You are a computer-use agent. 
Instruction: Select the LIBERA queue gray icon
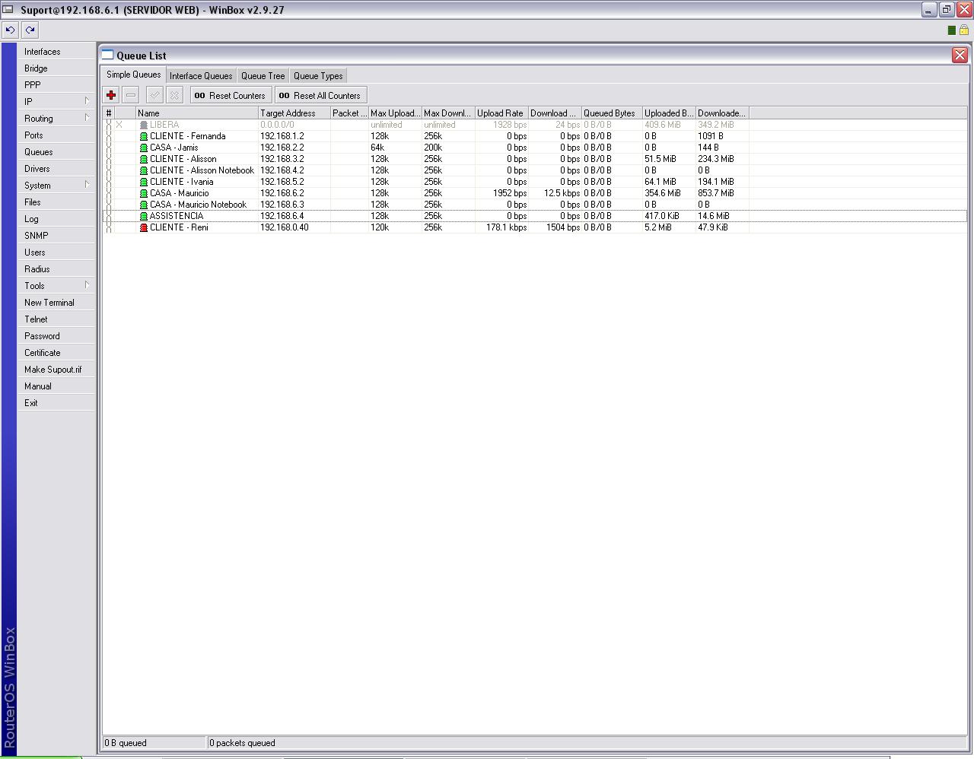pyautogui.click(x=143, y=125)
